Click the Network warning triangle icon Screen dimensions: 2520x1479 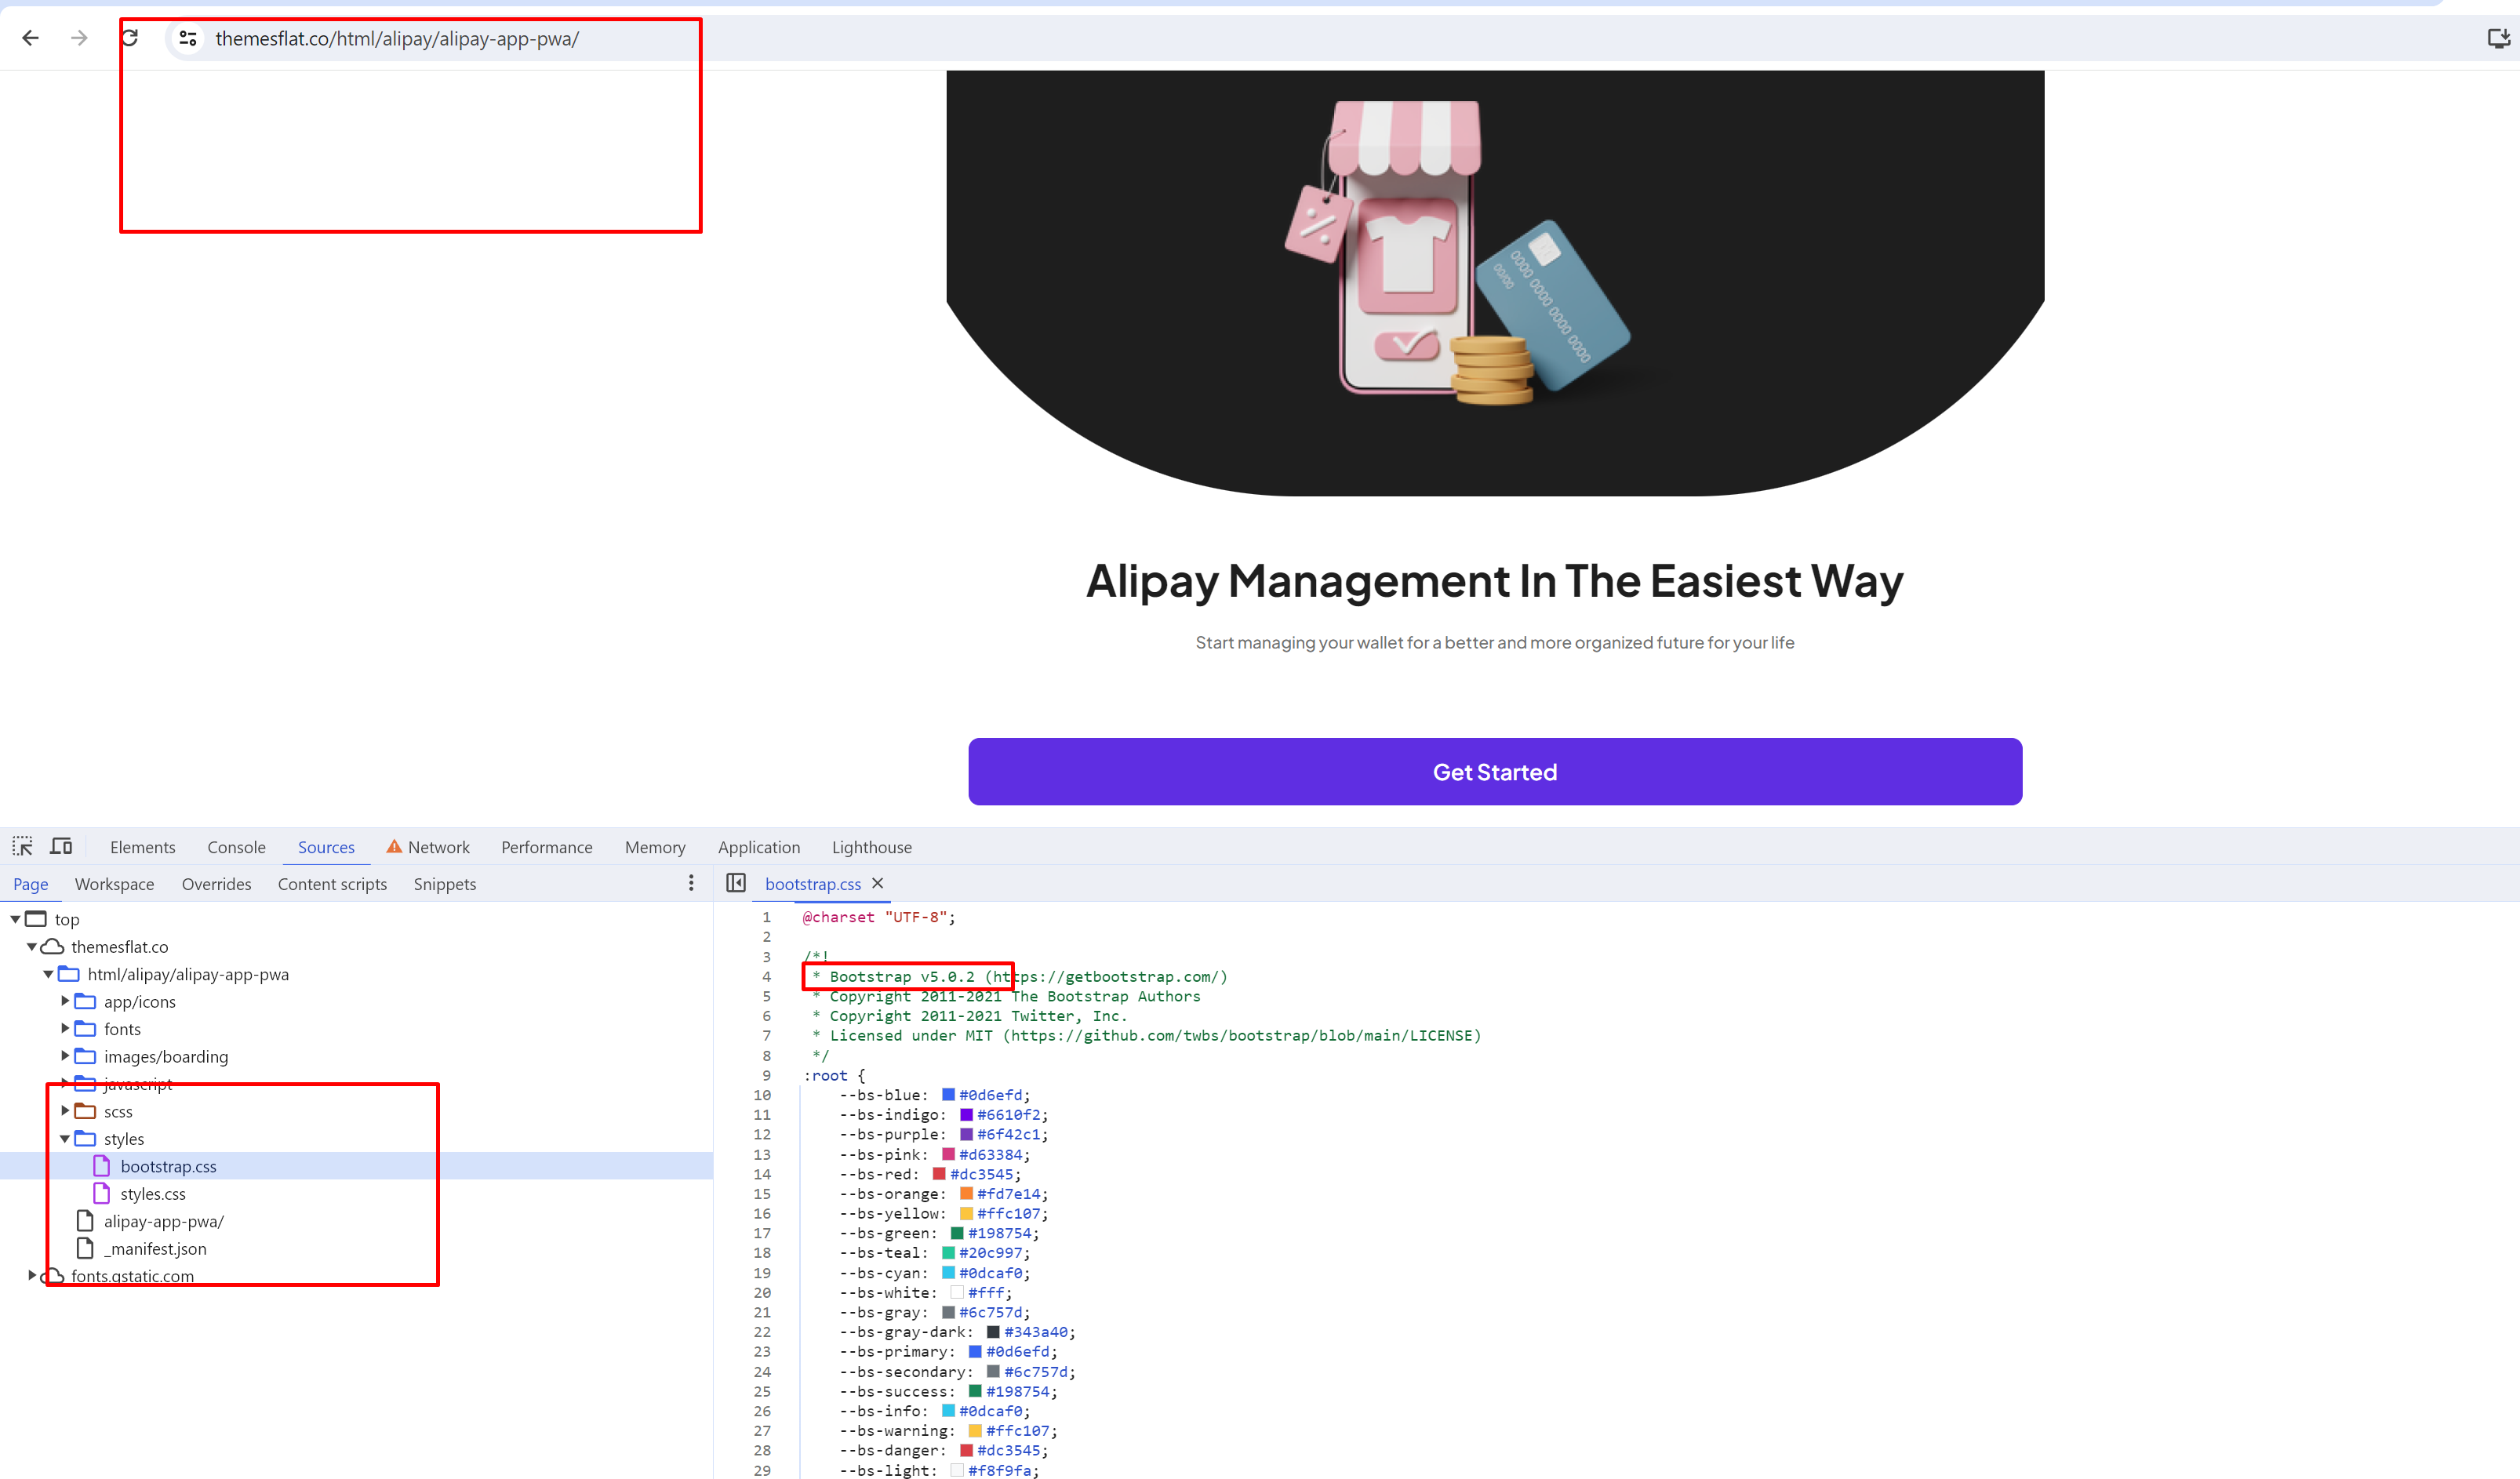pos(394,846)
